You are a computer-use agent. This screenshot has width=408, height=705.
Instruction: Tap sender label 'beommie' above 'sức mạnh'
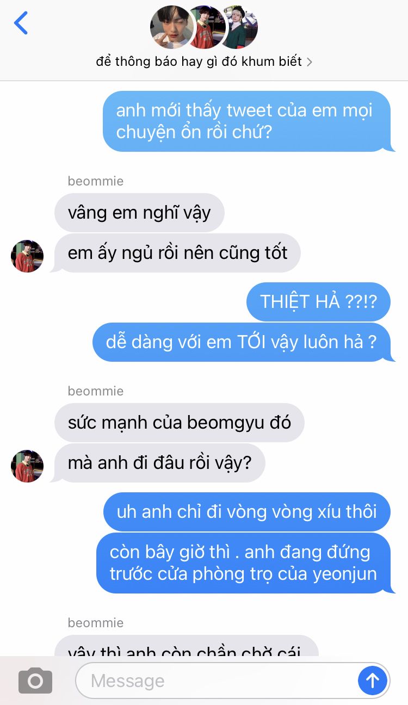click(96, 391)
